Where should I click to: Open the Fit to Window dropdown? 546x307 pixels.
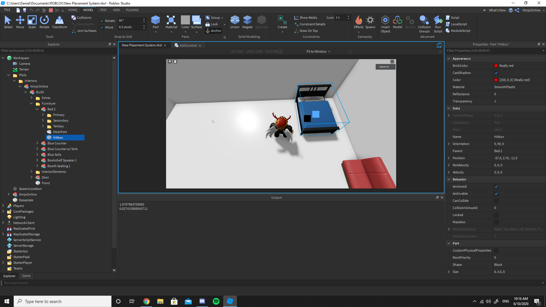[318, 51]
